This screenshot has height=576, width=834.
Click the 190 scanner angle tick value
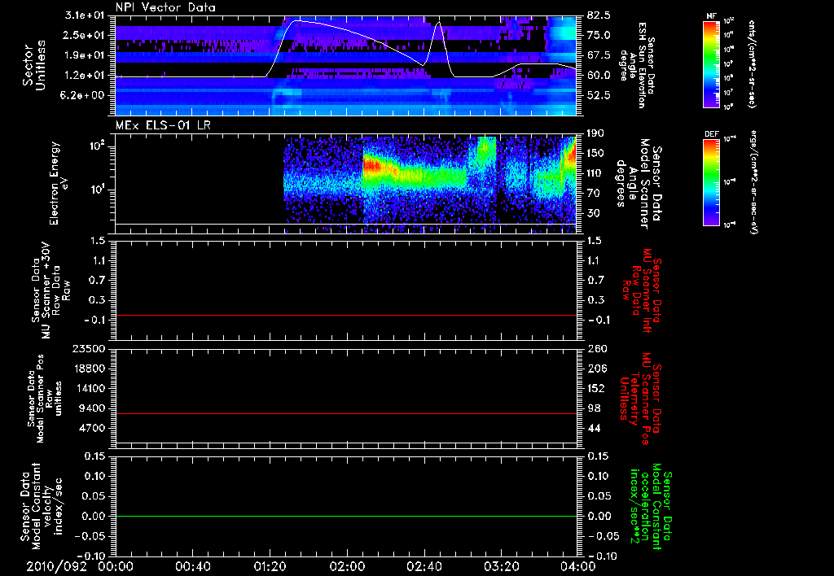(x=596, y=133)
